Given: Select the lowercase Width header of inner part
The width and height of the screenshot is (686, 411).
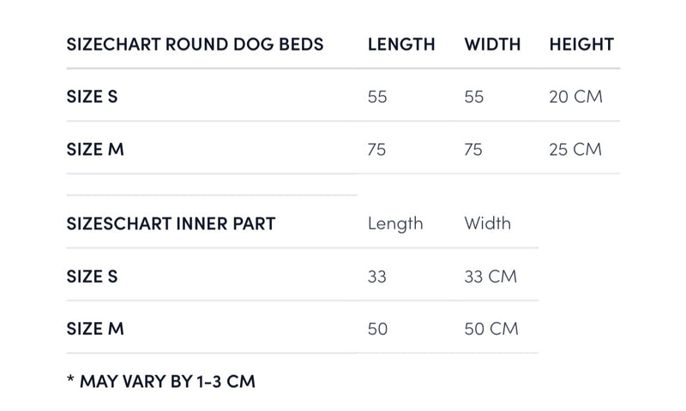Looking at the screenshot, I should (487, 223).
